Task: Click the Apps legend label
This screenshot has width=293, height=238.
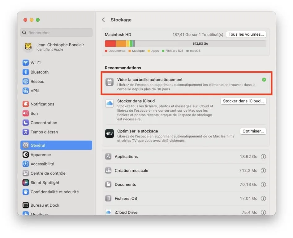Action: tap(155, 51)
